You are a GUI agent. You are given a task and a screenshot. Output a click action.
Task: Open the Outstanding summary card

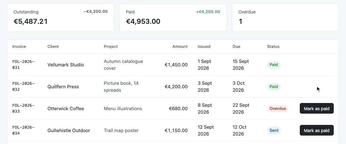click(x=60, y=18)
